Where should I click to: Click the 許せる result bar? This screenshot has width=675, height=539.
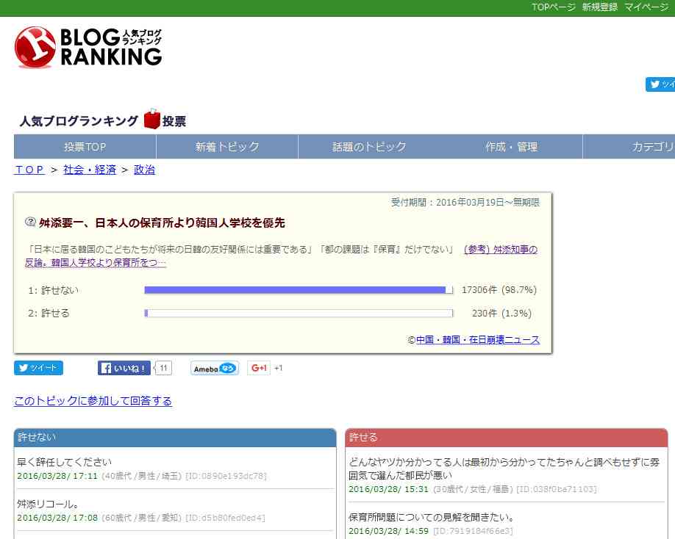tap(299, 314)
